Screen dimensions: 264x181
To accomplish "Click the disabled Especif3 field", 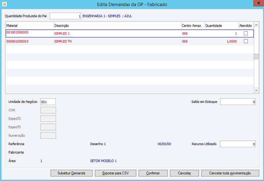I will pyautogui.click(x=48, y=127).
